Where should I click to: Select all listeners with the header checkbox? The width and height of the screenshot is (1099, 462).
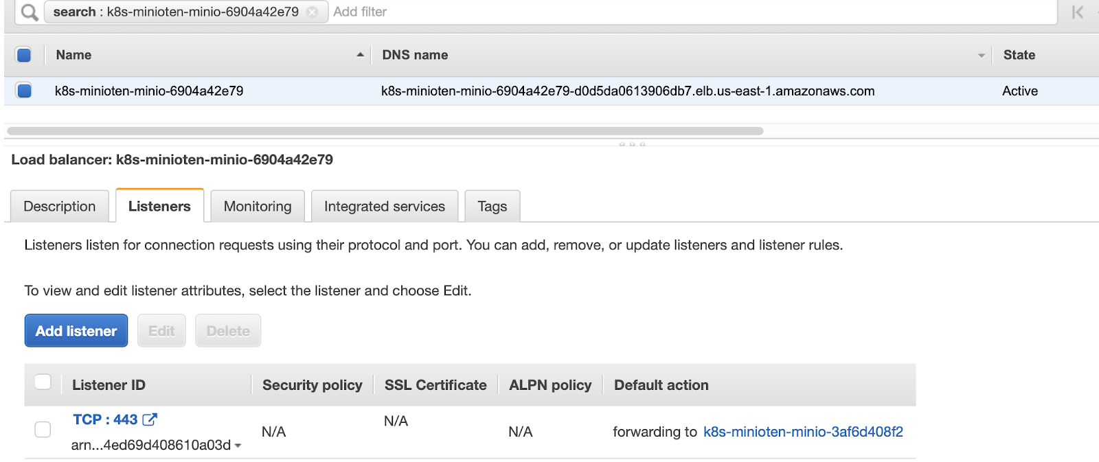pos(43,382)
